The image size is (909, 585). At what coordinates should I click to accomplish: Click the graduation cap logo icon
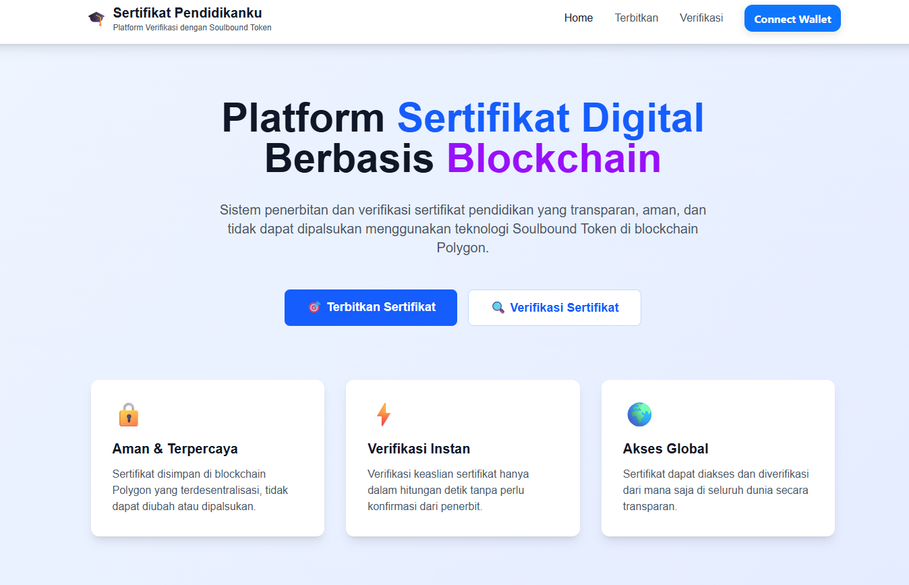pyautogui.click(x=95, y=18)
